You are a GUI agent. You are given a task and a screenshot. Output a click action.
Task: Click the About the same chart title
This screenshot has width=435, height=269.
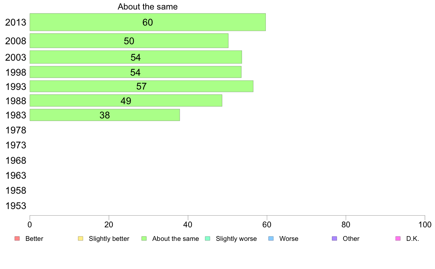tap(148, 7)
